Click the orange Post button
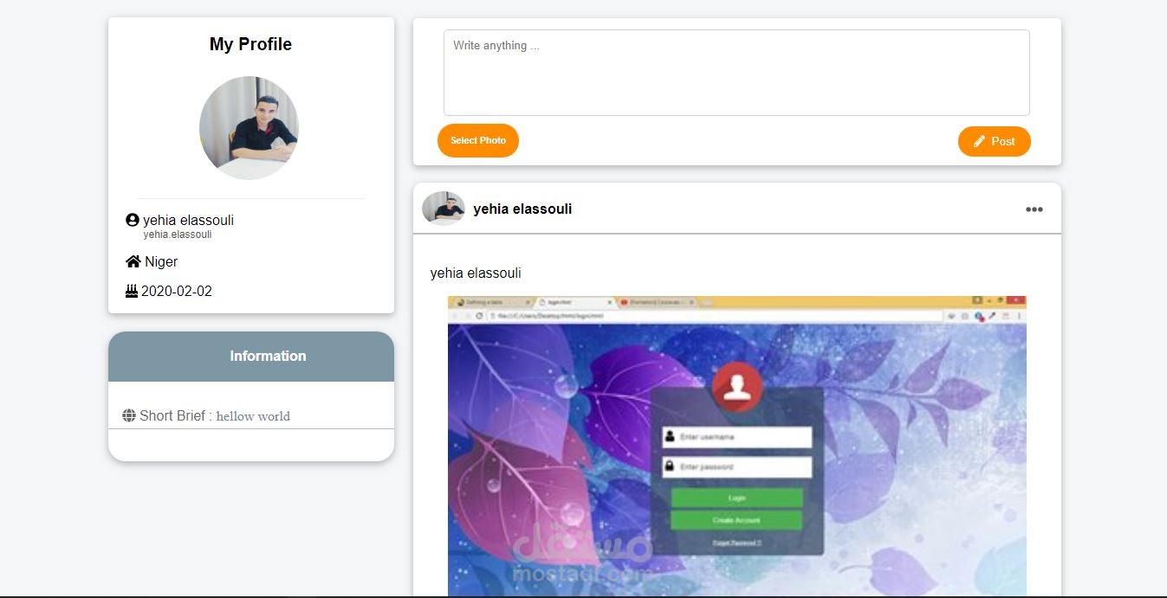The width and height of the screenshot is (1167, 598). [x=995, y=141]
